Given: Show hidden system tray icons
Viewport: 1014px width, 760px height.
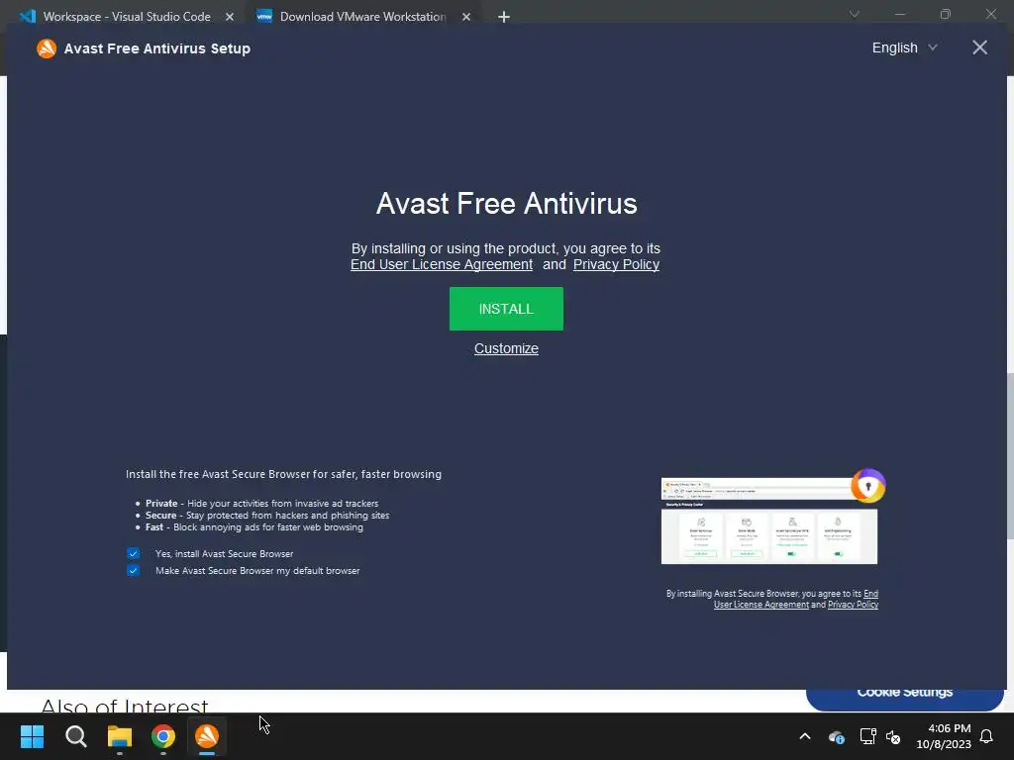Looking at the screenshot, I should click(x=805, y=736).
